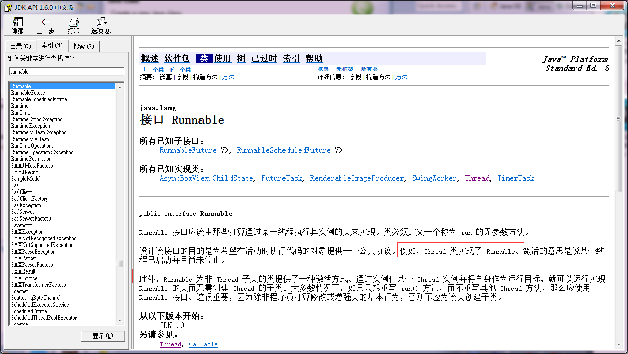
Task: Click the content pane scrollbar up arrow
Action: pos(619,41)
